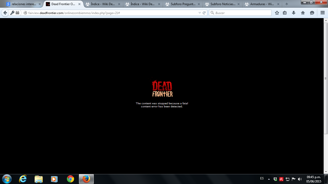This screenshot has height=184, width=328.
Task: Open the search engine magnifier dropdown
Action: [212, 13]
